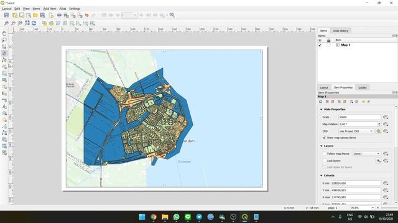Select the Add Scale Bar tool
This screenshot has width=398, height=223.
pos(4,100)
